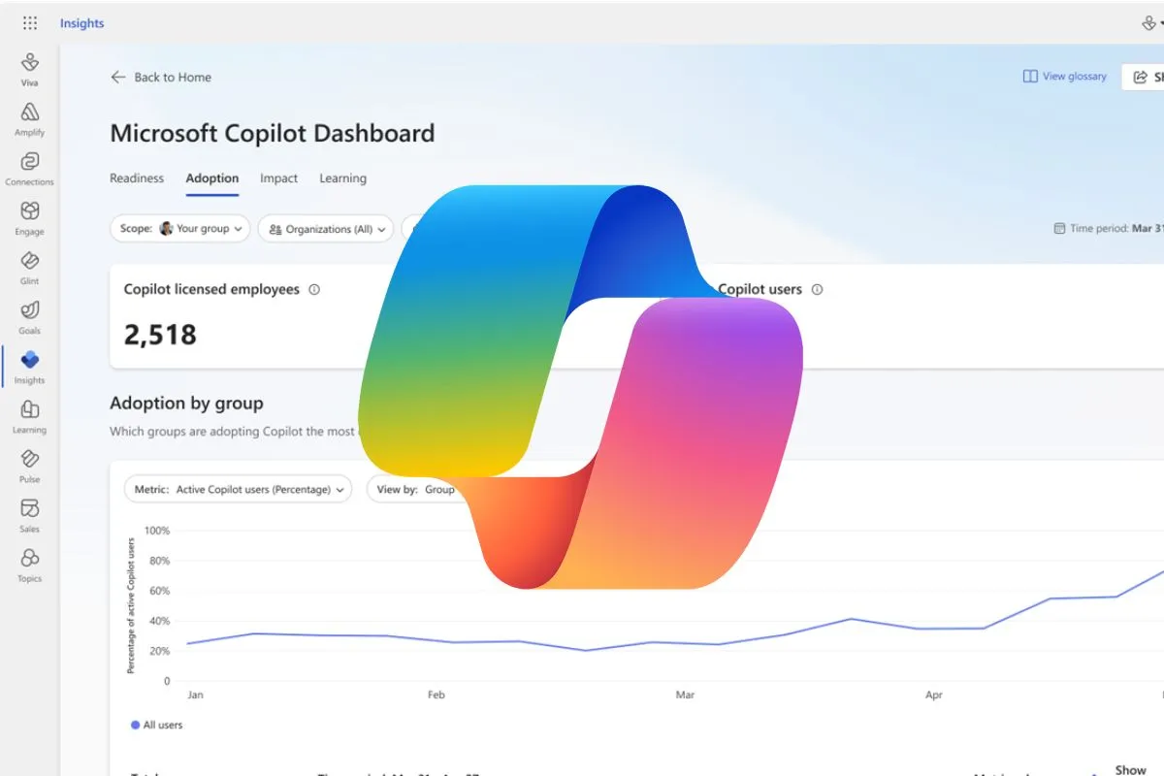This screenshot has width=1164, height=776.
Task: Toggle the All users chart legend
Action: 156,725
